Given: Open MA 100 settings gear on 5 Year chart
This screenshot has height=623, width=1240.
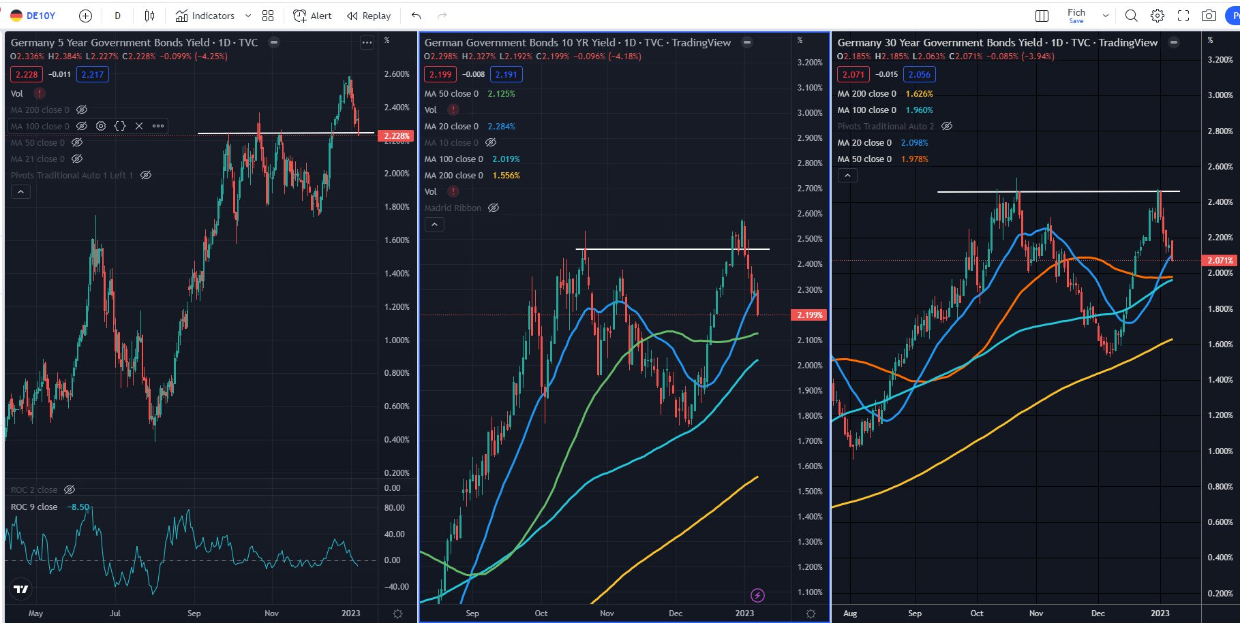Looking at the screenshot, I should (x=101, y=126).
